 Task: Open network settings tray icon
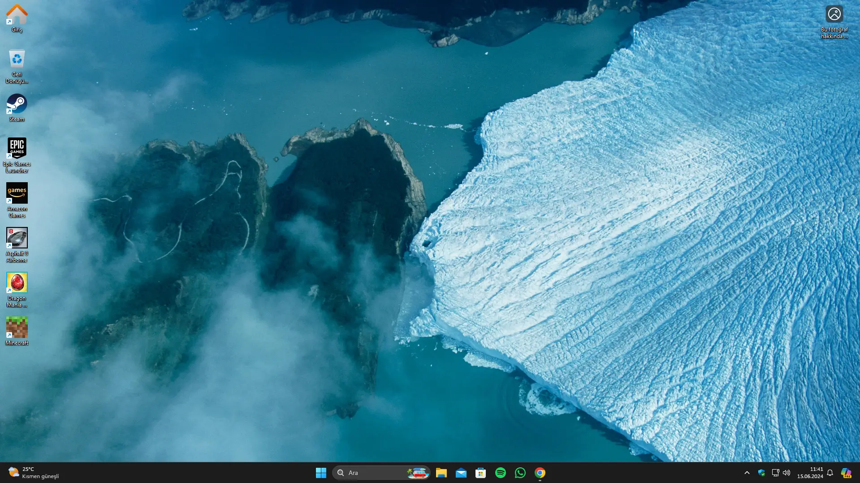[x=775, y=473]
